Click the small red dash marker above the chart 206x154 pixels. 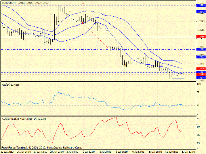[83, 4]
